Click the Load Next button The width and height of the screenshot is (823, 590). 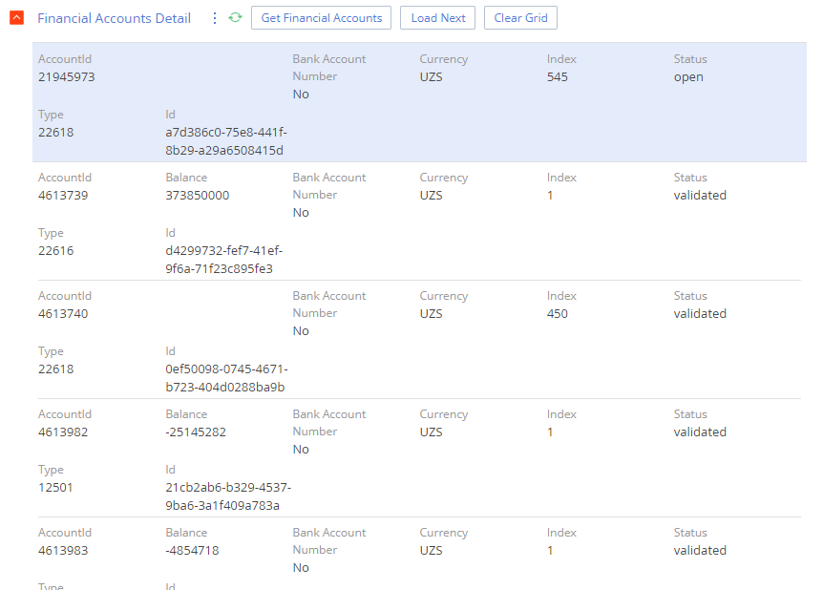click(437, 18)
